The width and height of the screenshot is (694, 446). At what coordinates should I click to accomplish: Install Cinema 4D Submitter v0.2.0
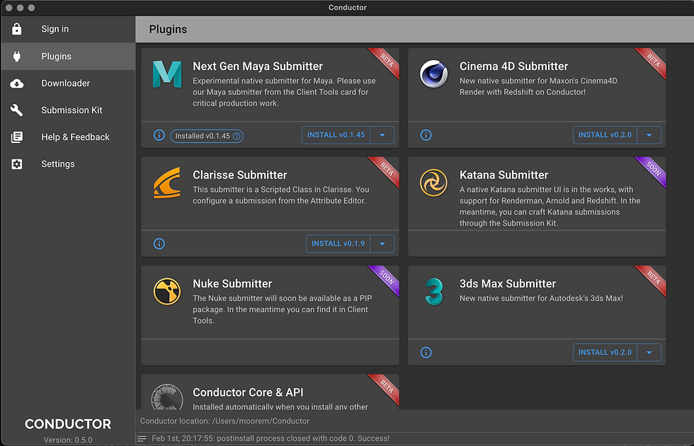(x=605, y=135)
